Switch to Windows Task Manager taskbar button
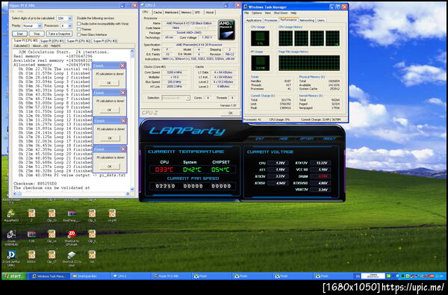448x295 pixels. pos(50,276)
